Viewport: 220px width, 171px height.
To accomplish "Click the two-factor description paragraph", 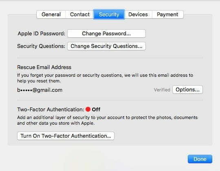I will pyautogui.click(x=107, y=120).
